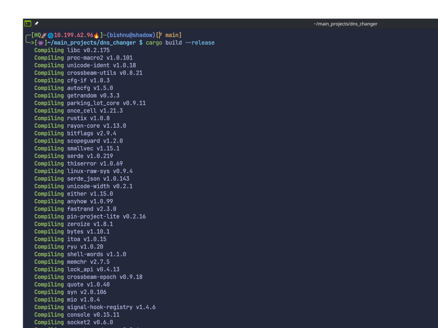Click the git branch icon before main
Viewport: 438px width, 328px height.
(x=160, y=35)
